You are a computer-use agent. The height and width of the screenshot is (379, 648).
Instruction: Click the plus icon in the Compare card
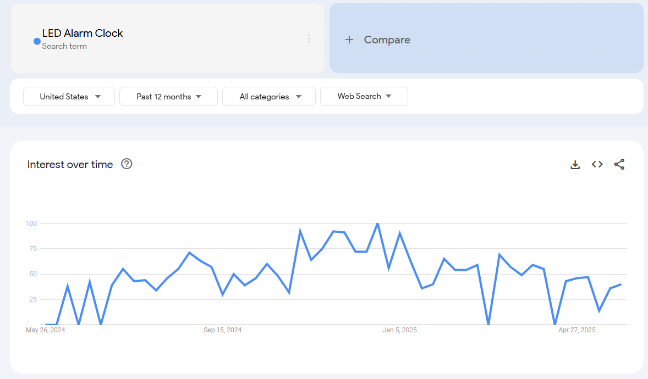(349, 40)
